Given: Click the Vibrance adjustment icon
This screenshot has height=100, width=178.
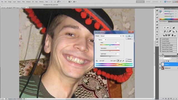Looking at the screenshot, I should pyautogui.click(x=162, y=31).
